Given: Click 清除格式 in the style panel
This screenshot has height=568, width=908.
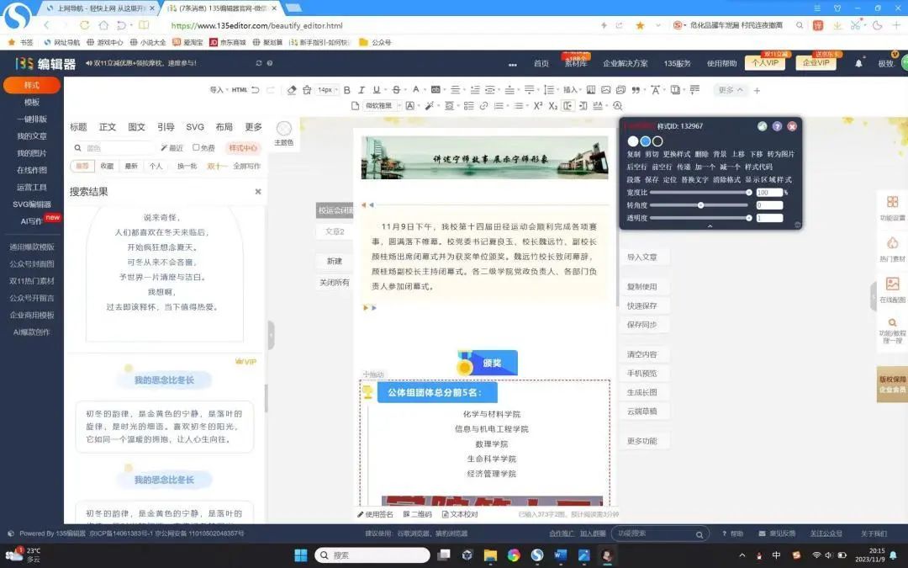Looking at the screenshot, I should 726,180.
